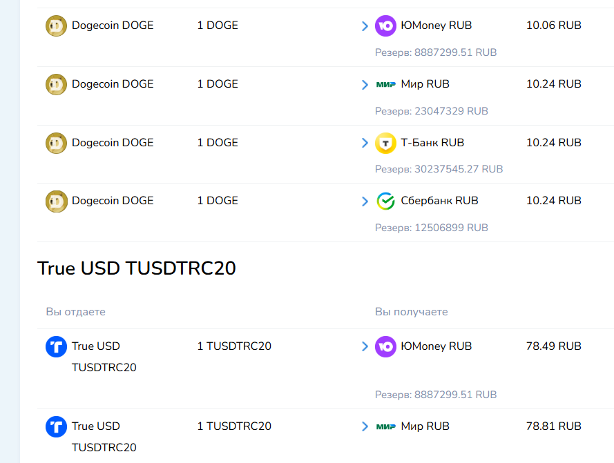This screenshot has height=463, width=614.
Task: Click the True USD TUSDTRC20 section heading
Action: [x=137, y=268]
